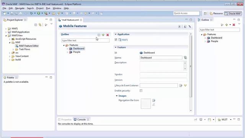Collapse the Application section
The width and height of the screenshot is (245, 138).
(116, 34)
